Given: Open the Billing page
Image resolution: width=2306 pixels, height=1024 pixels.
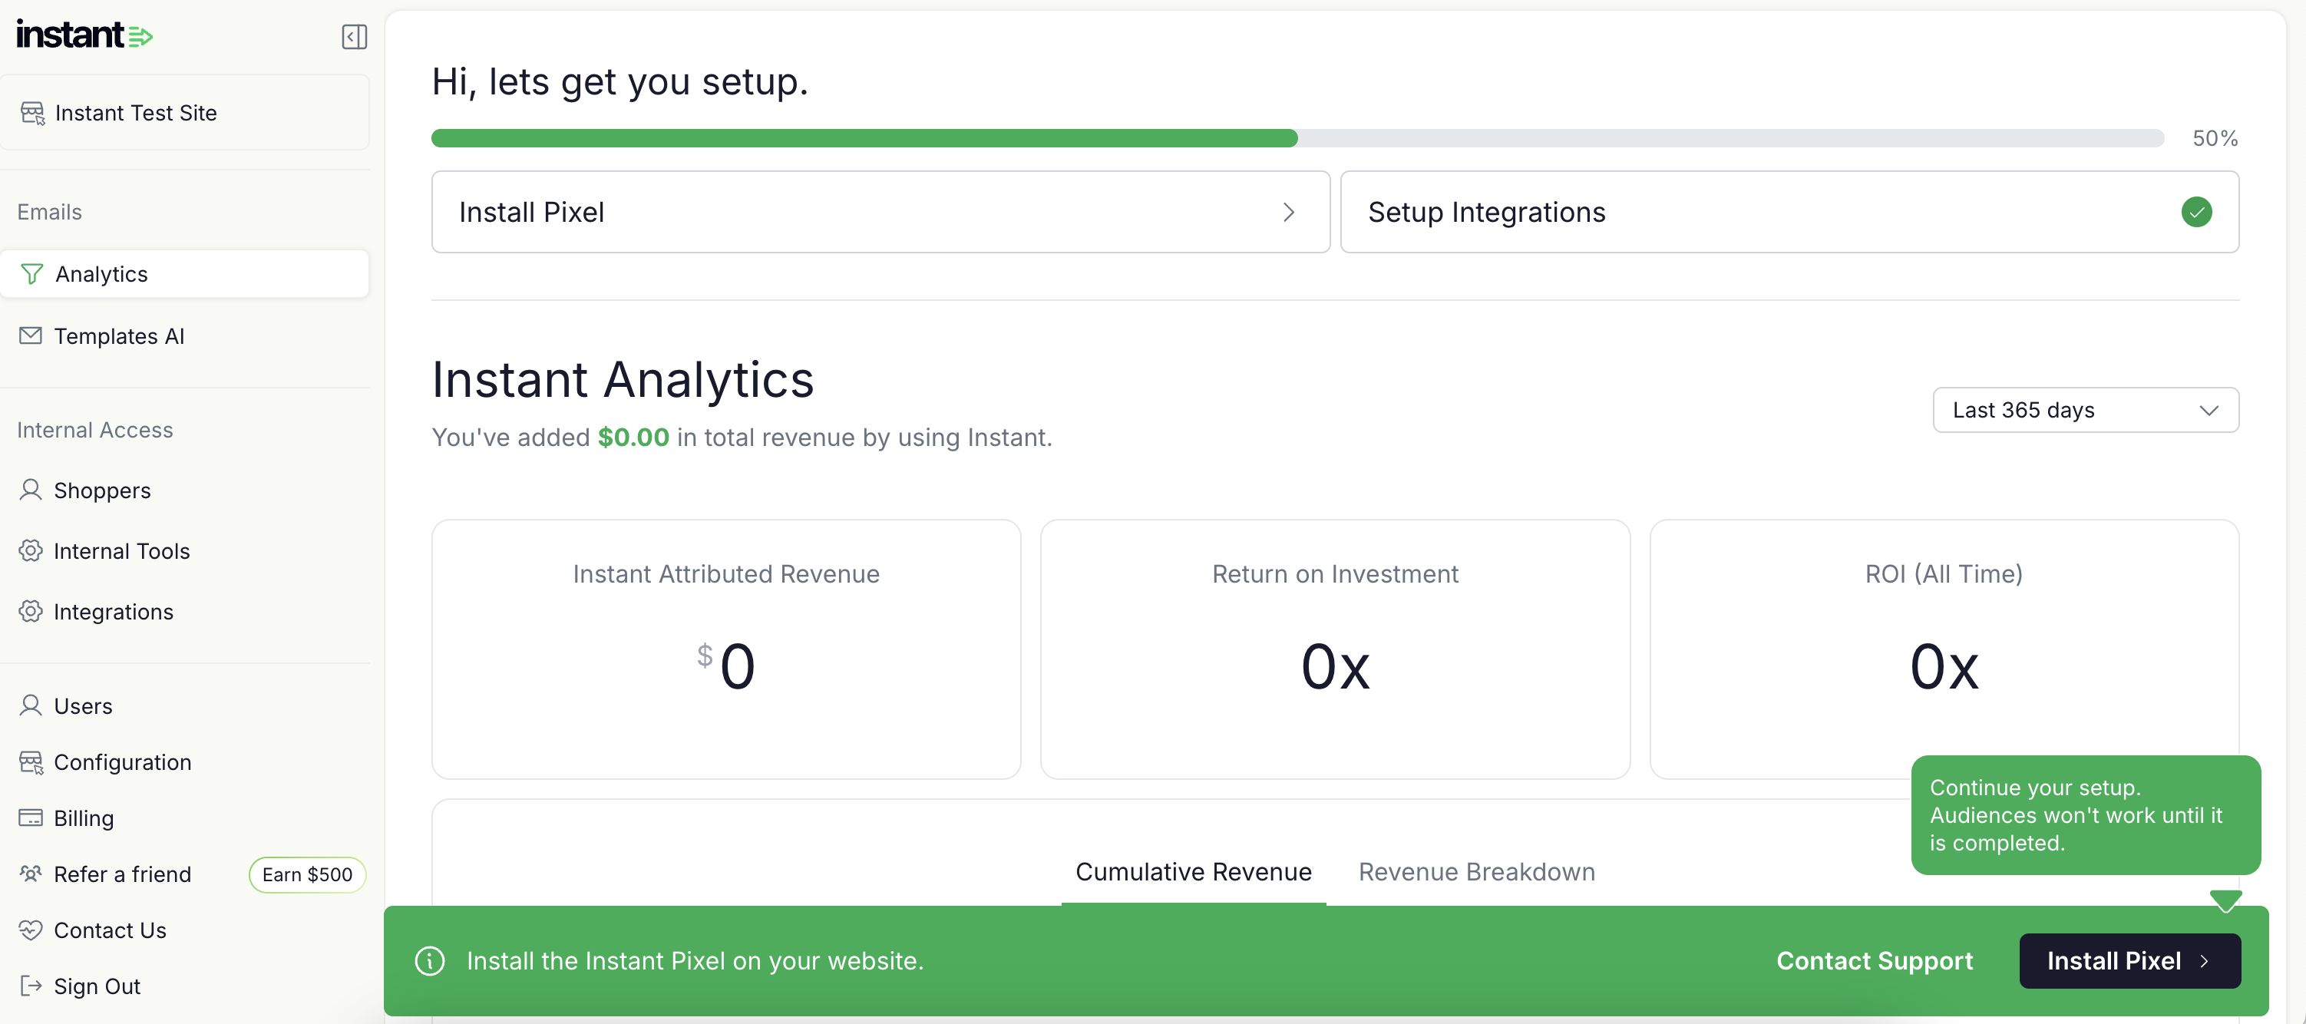Looking at the screenshot, I should tap(184, 818).
